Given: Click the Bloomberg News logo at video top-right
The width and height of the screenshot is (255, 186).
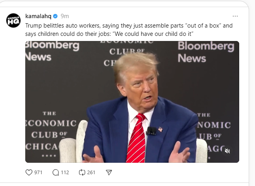Looking at the screenshot, I should point(206,52).
